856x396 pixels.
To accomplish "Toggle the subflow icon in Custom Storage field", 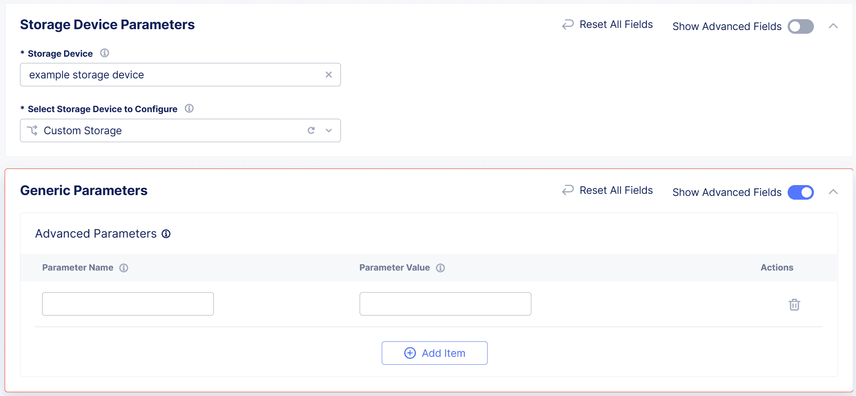I will pyautogui.click(x=33, y=130).
